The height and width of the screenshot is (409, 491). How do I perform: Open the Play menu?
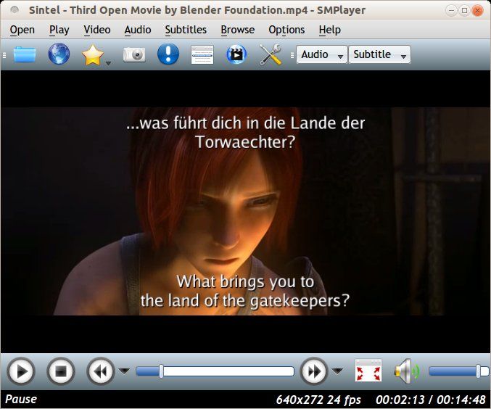pos(59,30)
